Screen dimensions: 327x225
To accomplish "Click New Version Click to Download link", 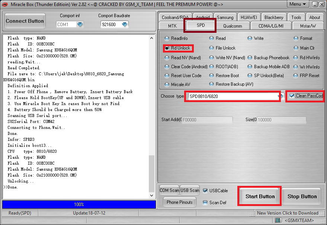I will tap(288, 213).
